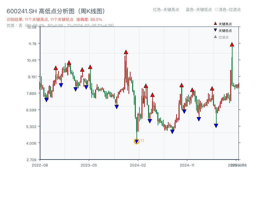Viewport: 265px width, 199px height.
Task: Click the blue triangle below the mid-2024 dip
Action: tap(172, 132)
